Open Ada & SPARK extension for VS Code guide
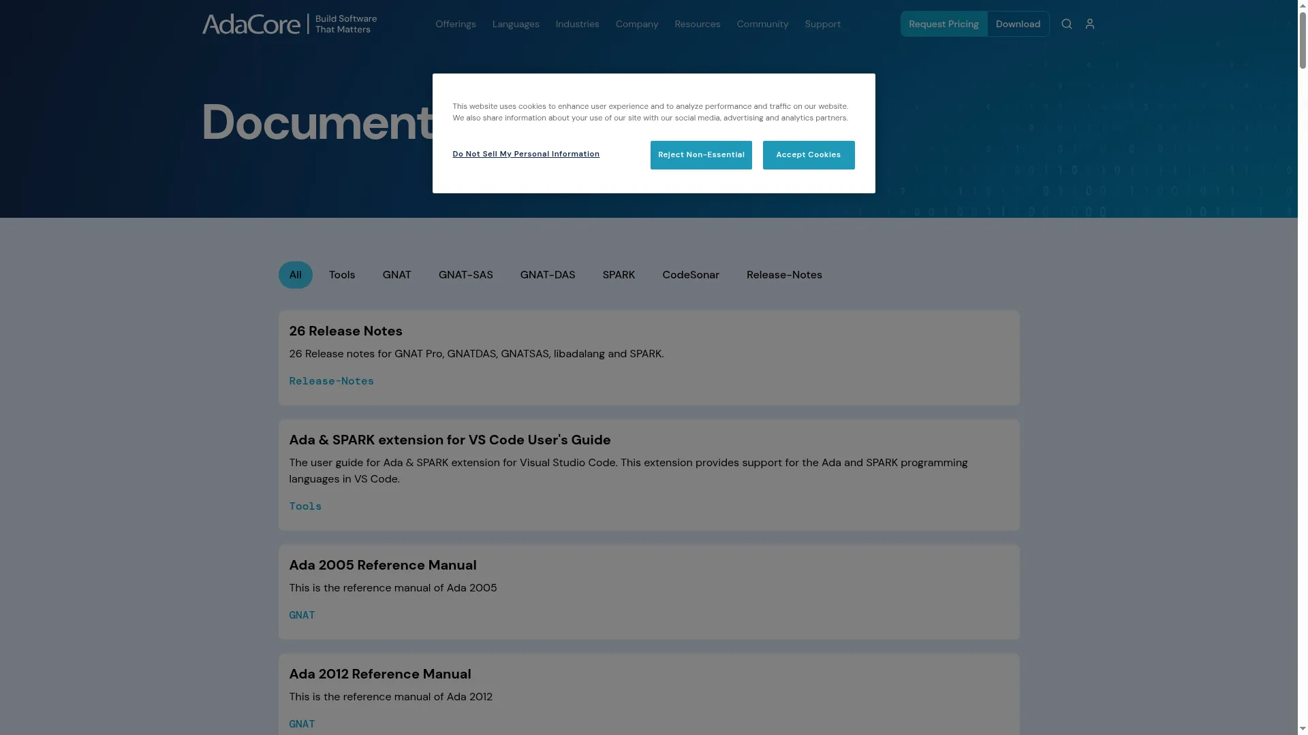Screen dimensions: 1308x735 450,440
